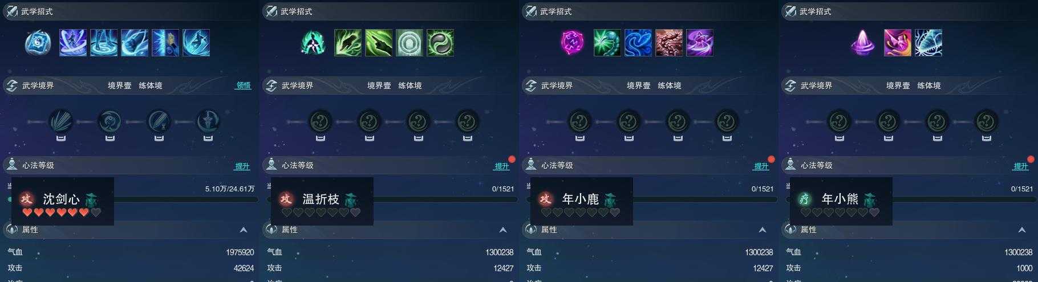Toggle 温折枝's first locked realm node

coord(320,121)
